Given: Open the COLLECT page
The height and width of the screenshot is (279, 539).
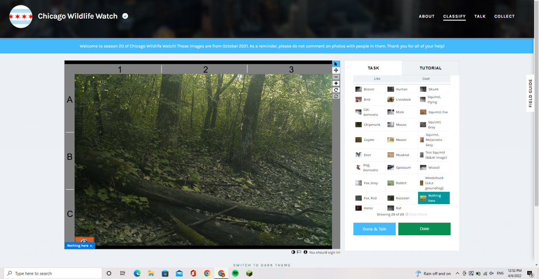Looking at the screenshot, I should (504, 16).
